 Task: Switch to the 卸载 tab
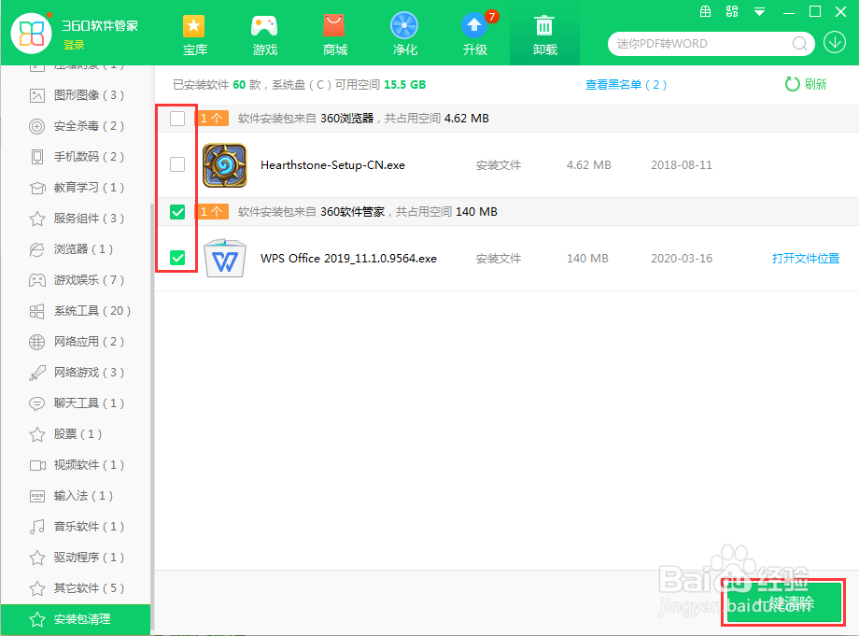click(544, 33)
